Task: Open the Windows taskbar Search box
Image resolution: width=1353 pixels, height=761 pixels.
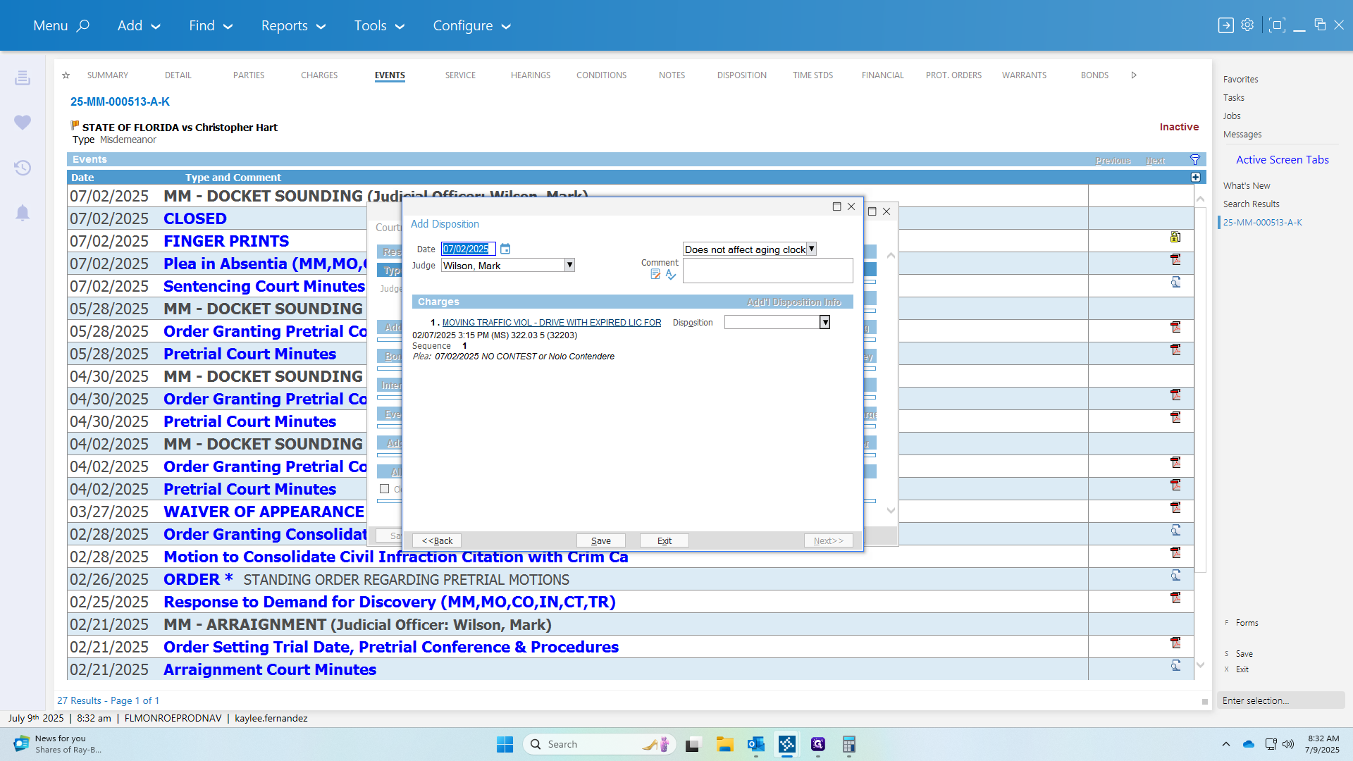Action: (599, 744)
